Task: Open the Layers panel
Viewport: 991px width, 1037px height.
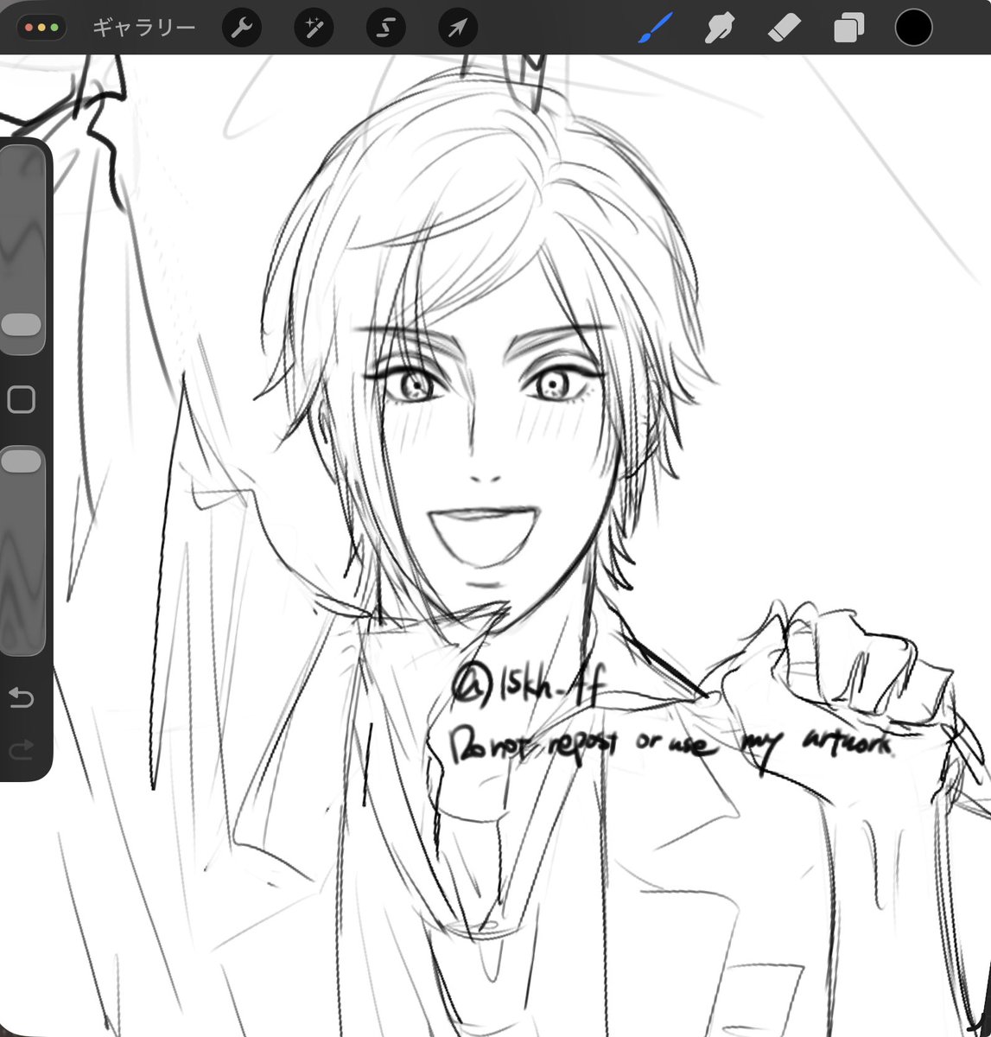Action: [x=848, y=28]
